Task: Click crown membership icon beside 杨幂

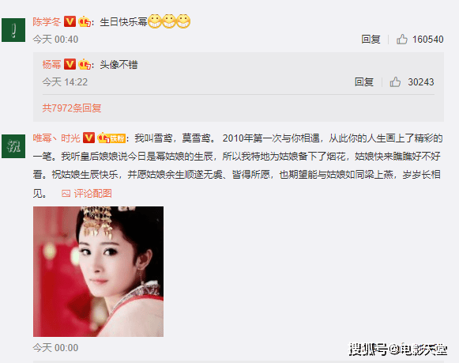Action: click(85, 65)
